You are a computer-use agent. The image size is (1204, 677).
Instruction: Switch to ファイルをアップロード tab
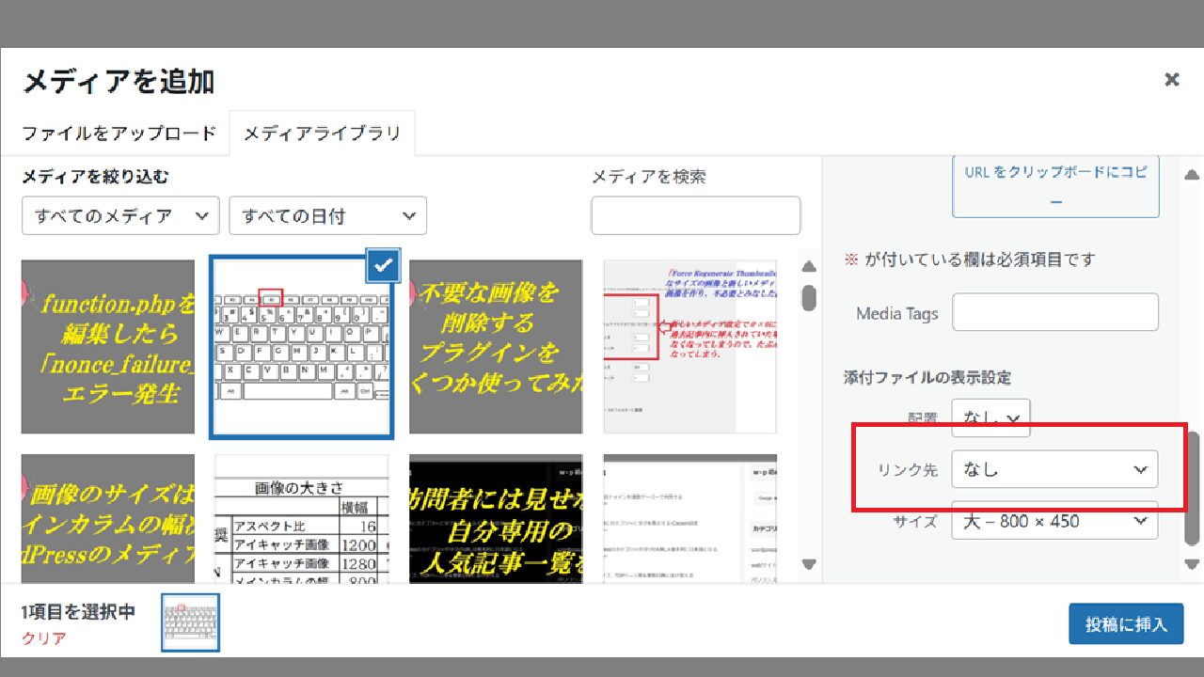(x=119, y=133)
